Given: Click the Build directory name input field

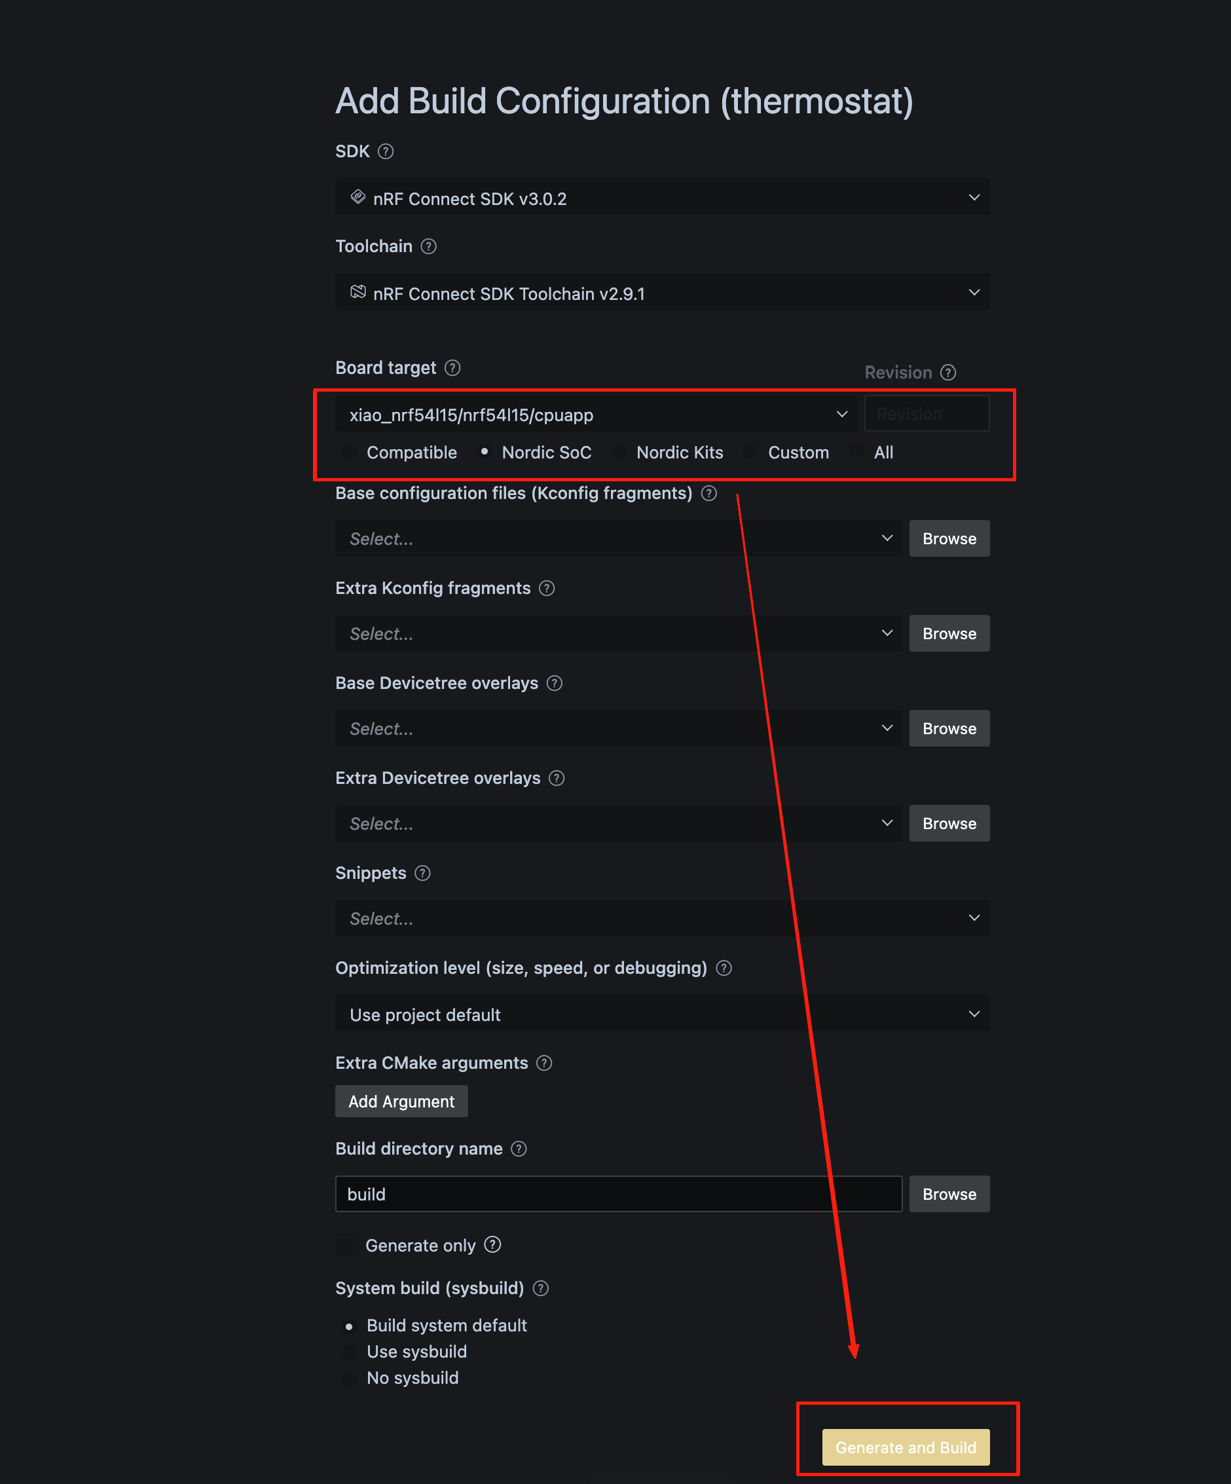Looking at the screenshot, I should (x=618, y=1194).
